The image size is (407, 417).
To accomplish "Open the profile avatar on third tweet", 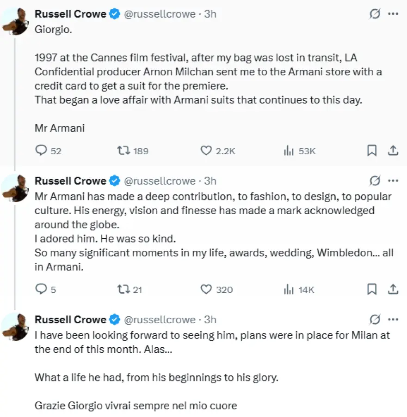I will [x=15, y=327].
